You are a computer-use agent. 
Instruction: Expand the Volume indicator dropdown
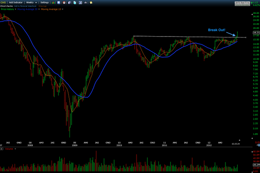click(15, 149)
